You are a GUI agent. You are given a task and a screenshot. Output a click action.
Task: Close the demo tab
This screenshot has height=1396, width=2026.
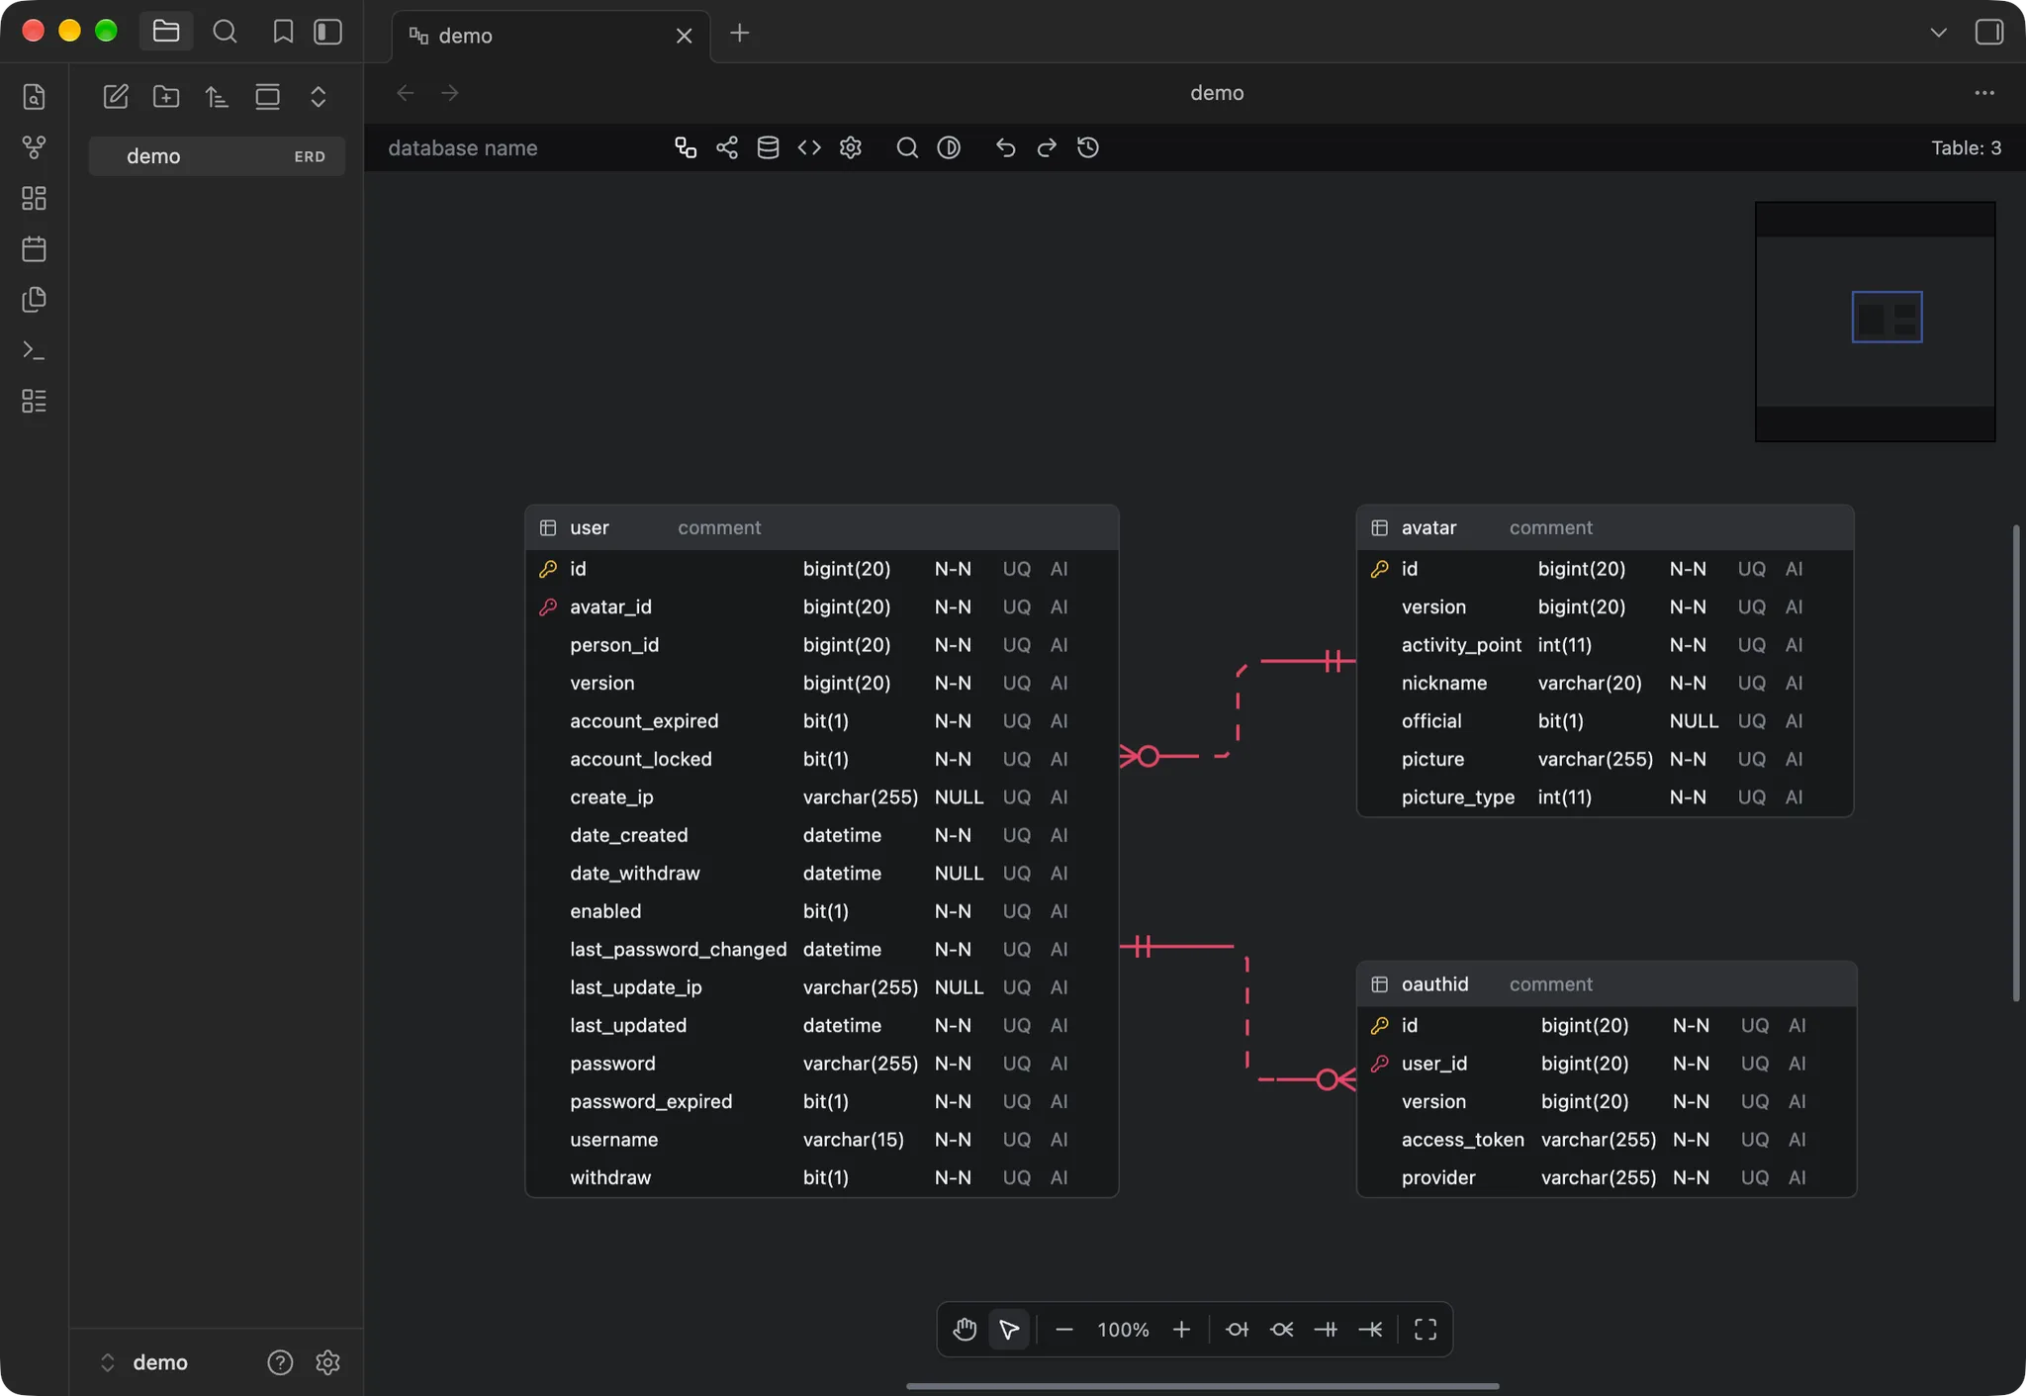tap(684, 36)
